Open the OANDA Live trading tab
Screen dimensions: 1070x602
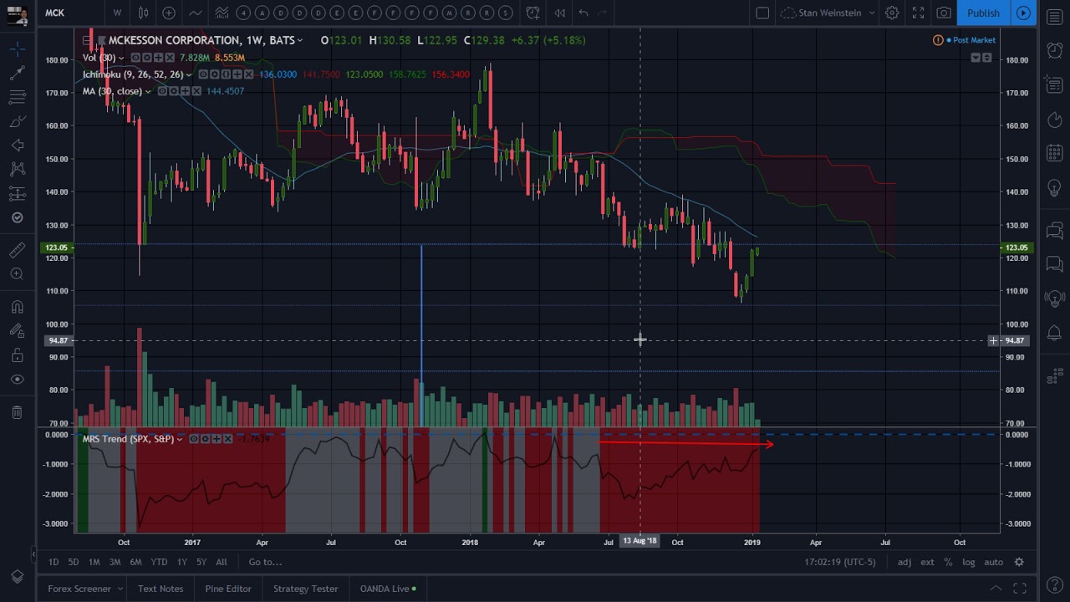[388, 589]
